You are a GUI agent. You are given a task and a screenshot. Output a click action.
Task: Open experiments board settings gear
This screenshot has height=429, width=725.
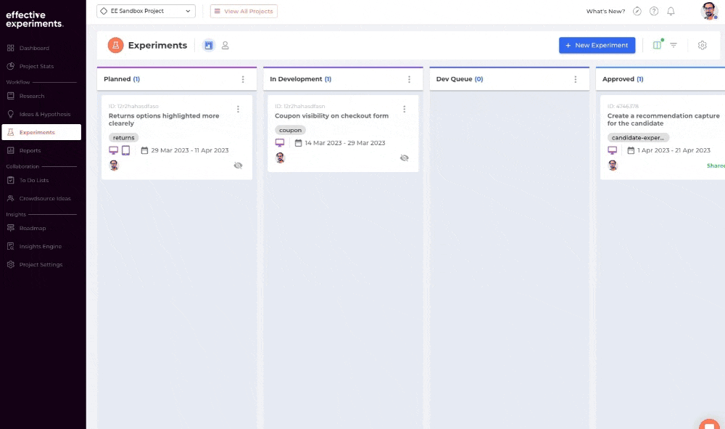pos(703,45)
